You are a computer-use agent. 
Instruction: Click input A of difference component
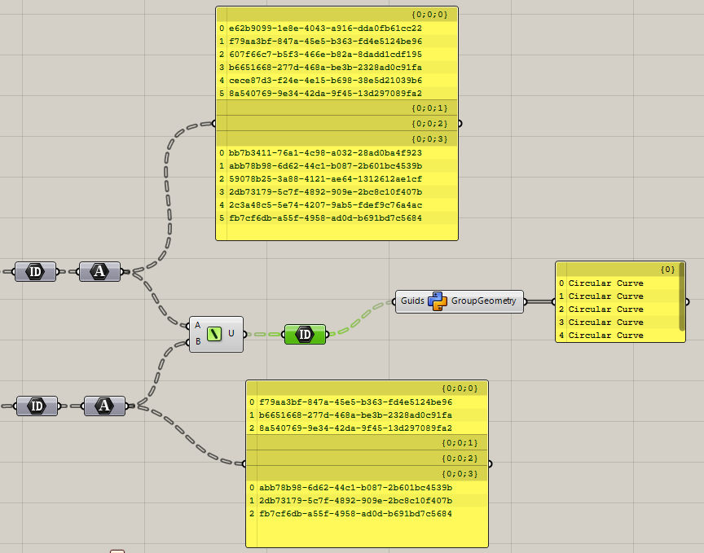pos(197,326)
